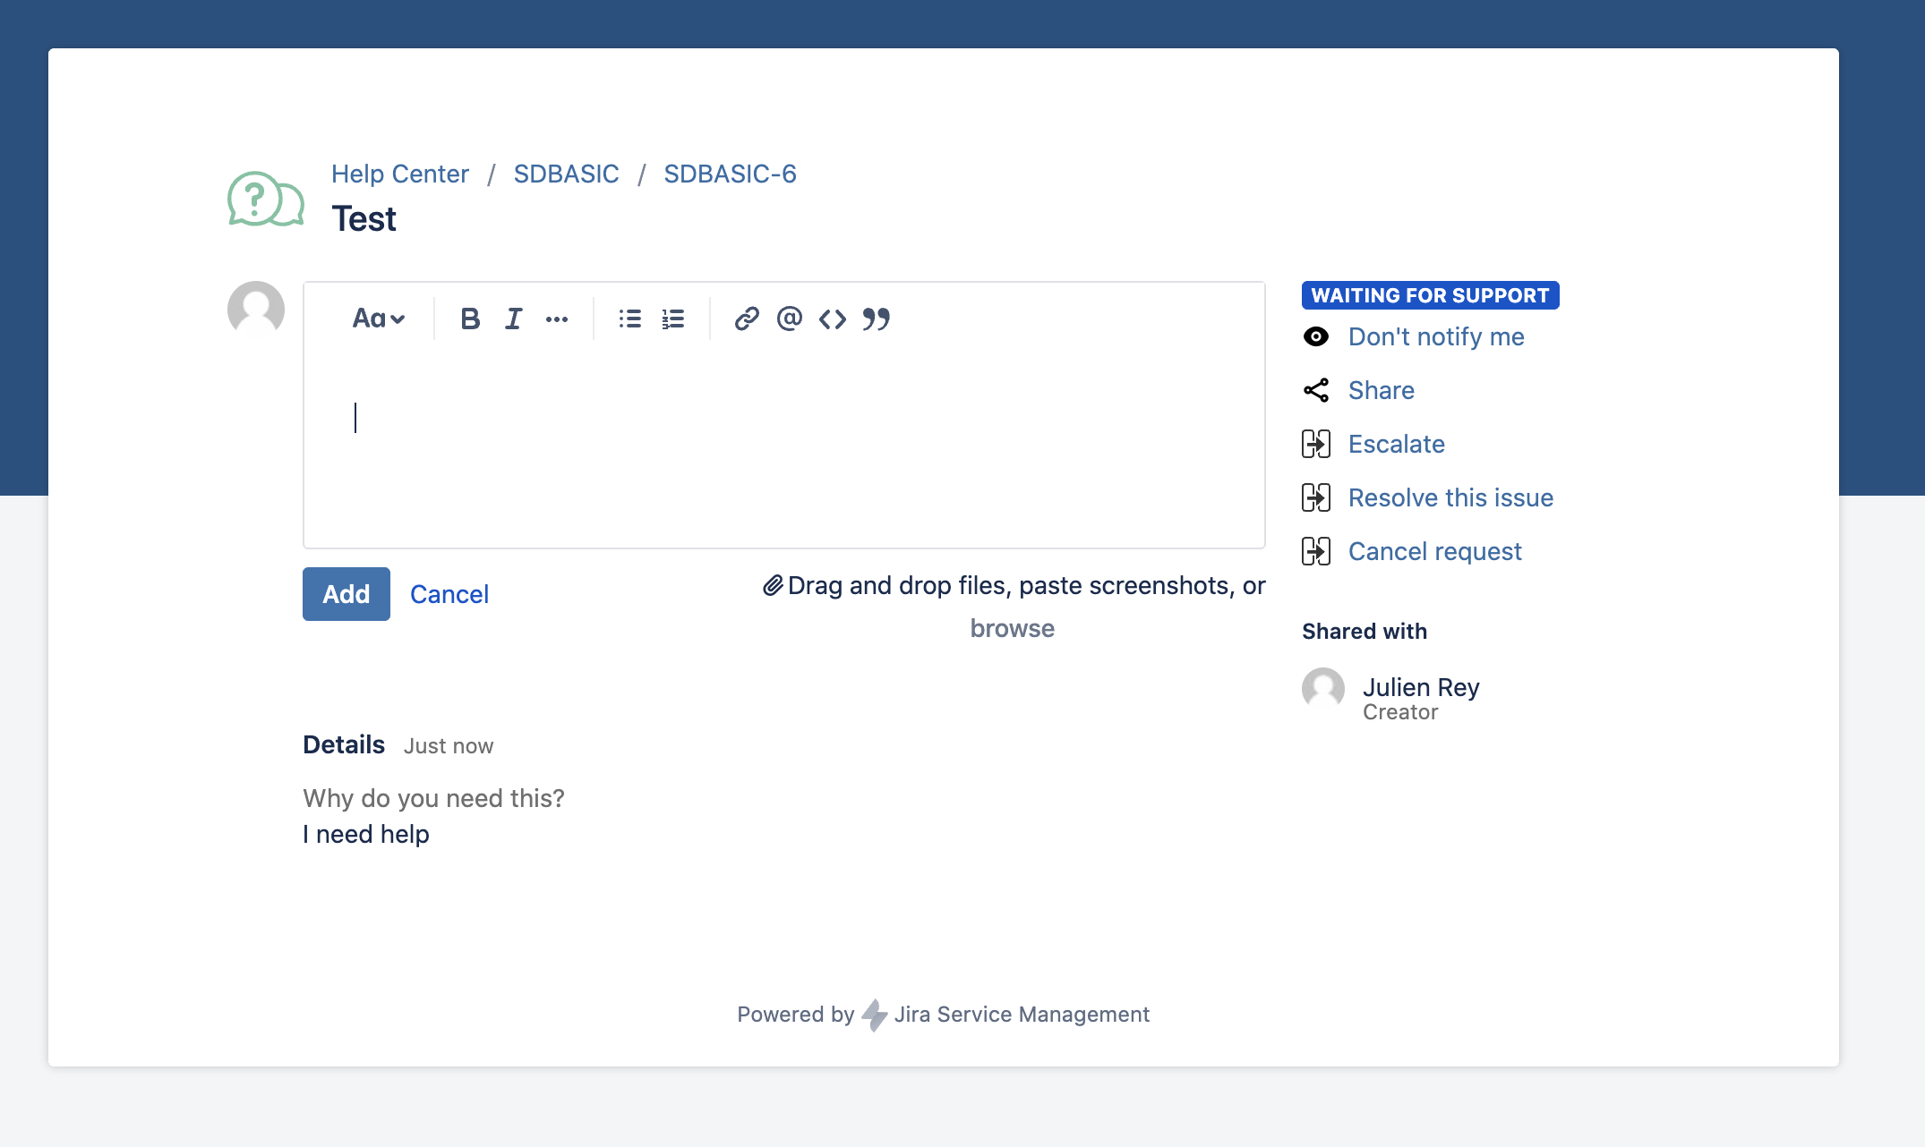Screen dimensions: 1925x1147
Task: Click the @ mention icon
Action: (x=789, y=319)
